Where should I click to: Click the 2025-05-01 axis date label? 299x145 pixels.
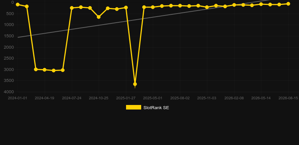153,98
